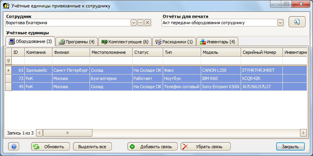Click the print preview report icon button
The image size is (313, 156).
[x=297, y=22]
